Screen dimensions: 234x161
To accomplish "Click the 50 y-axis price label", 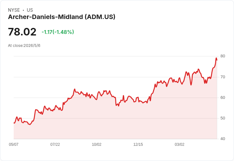I will click(x=223, y=118).
